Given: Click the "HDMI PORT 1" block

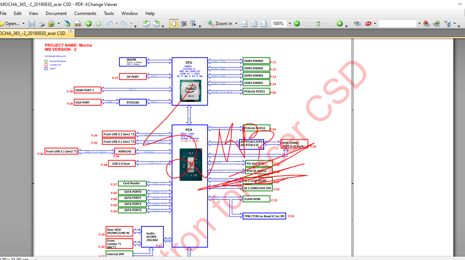Looking at the screenshot, I should [88, 90].
